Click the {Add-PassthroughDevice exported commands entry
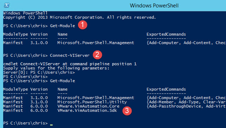Image resolution: width=226 pixels, height=128 pixels. (174, 106)
